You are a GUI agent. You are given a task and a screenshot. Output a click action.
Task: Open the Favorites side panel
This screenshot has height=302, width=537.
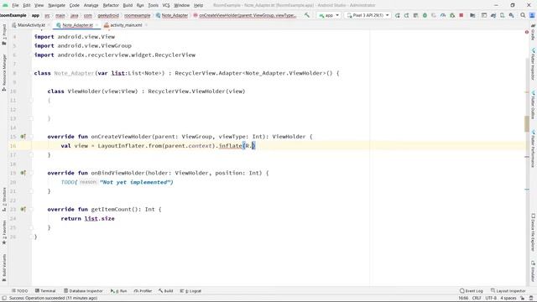4,232
